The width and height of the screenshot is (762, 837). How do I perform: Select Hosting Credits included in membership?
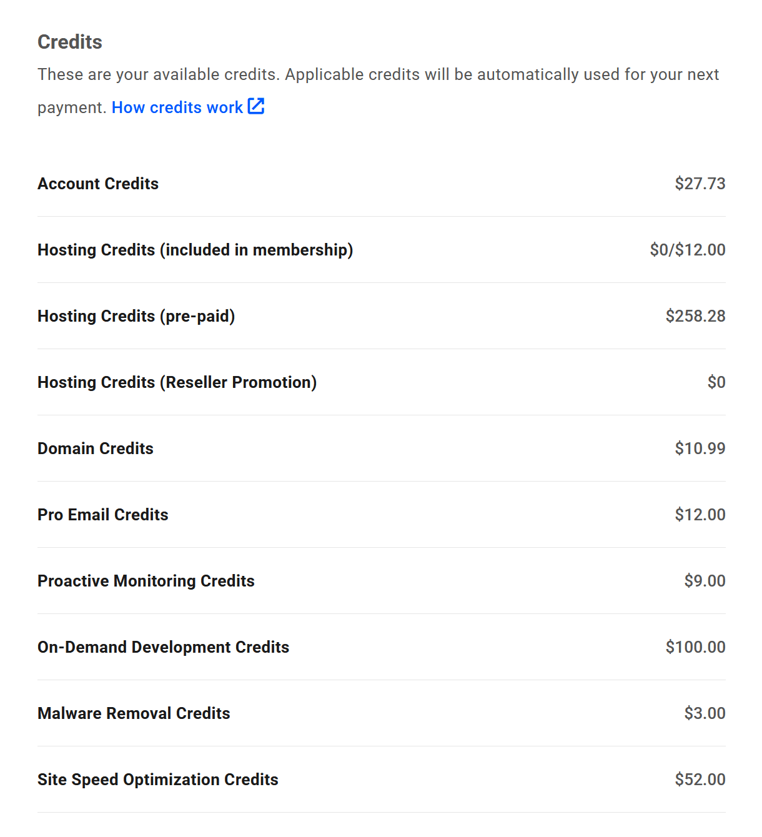pos(195,249)
